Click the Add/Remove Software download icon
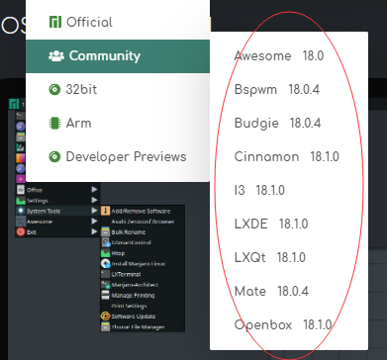The image size is (387, 360). pos(105,211)
